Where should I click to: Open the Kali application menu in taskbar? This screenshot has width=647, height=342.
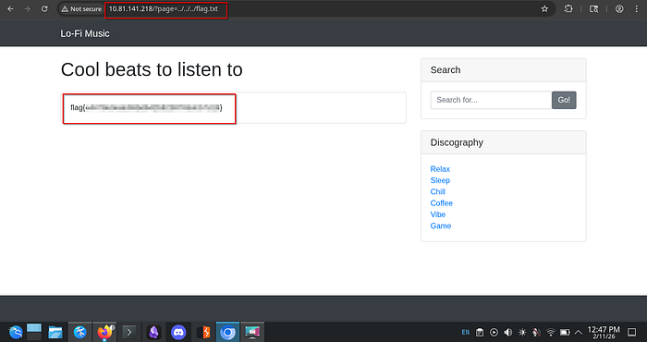tap(16, 332)
